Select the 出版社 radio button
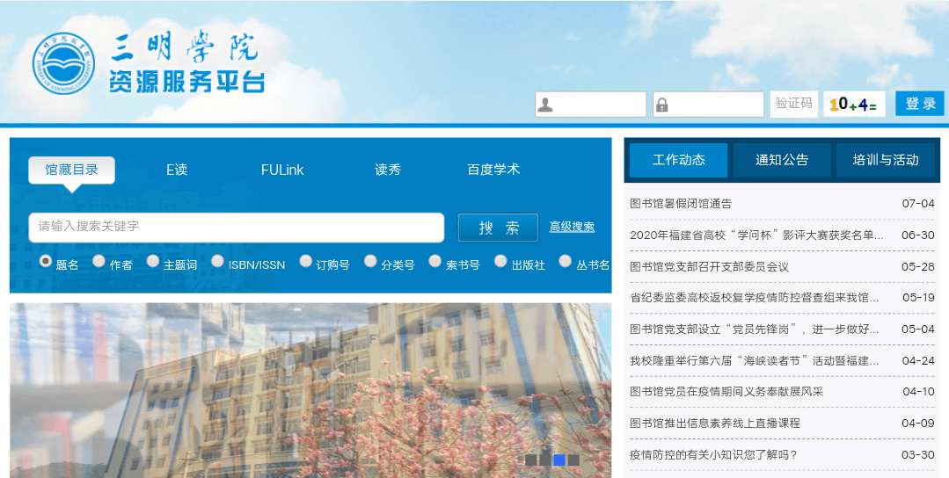The image size is (949, 478). [x=500, y=261]
